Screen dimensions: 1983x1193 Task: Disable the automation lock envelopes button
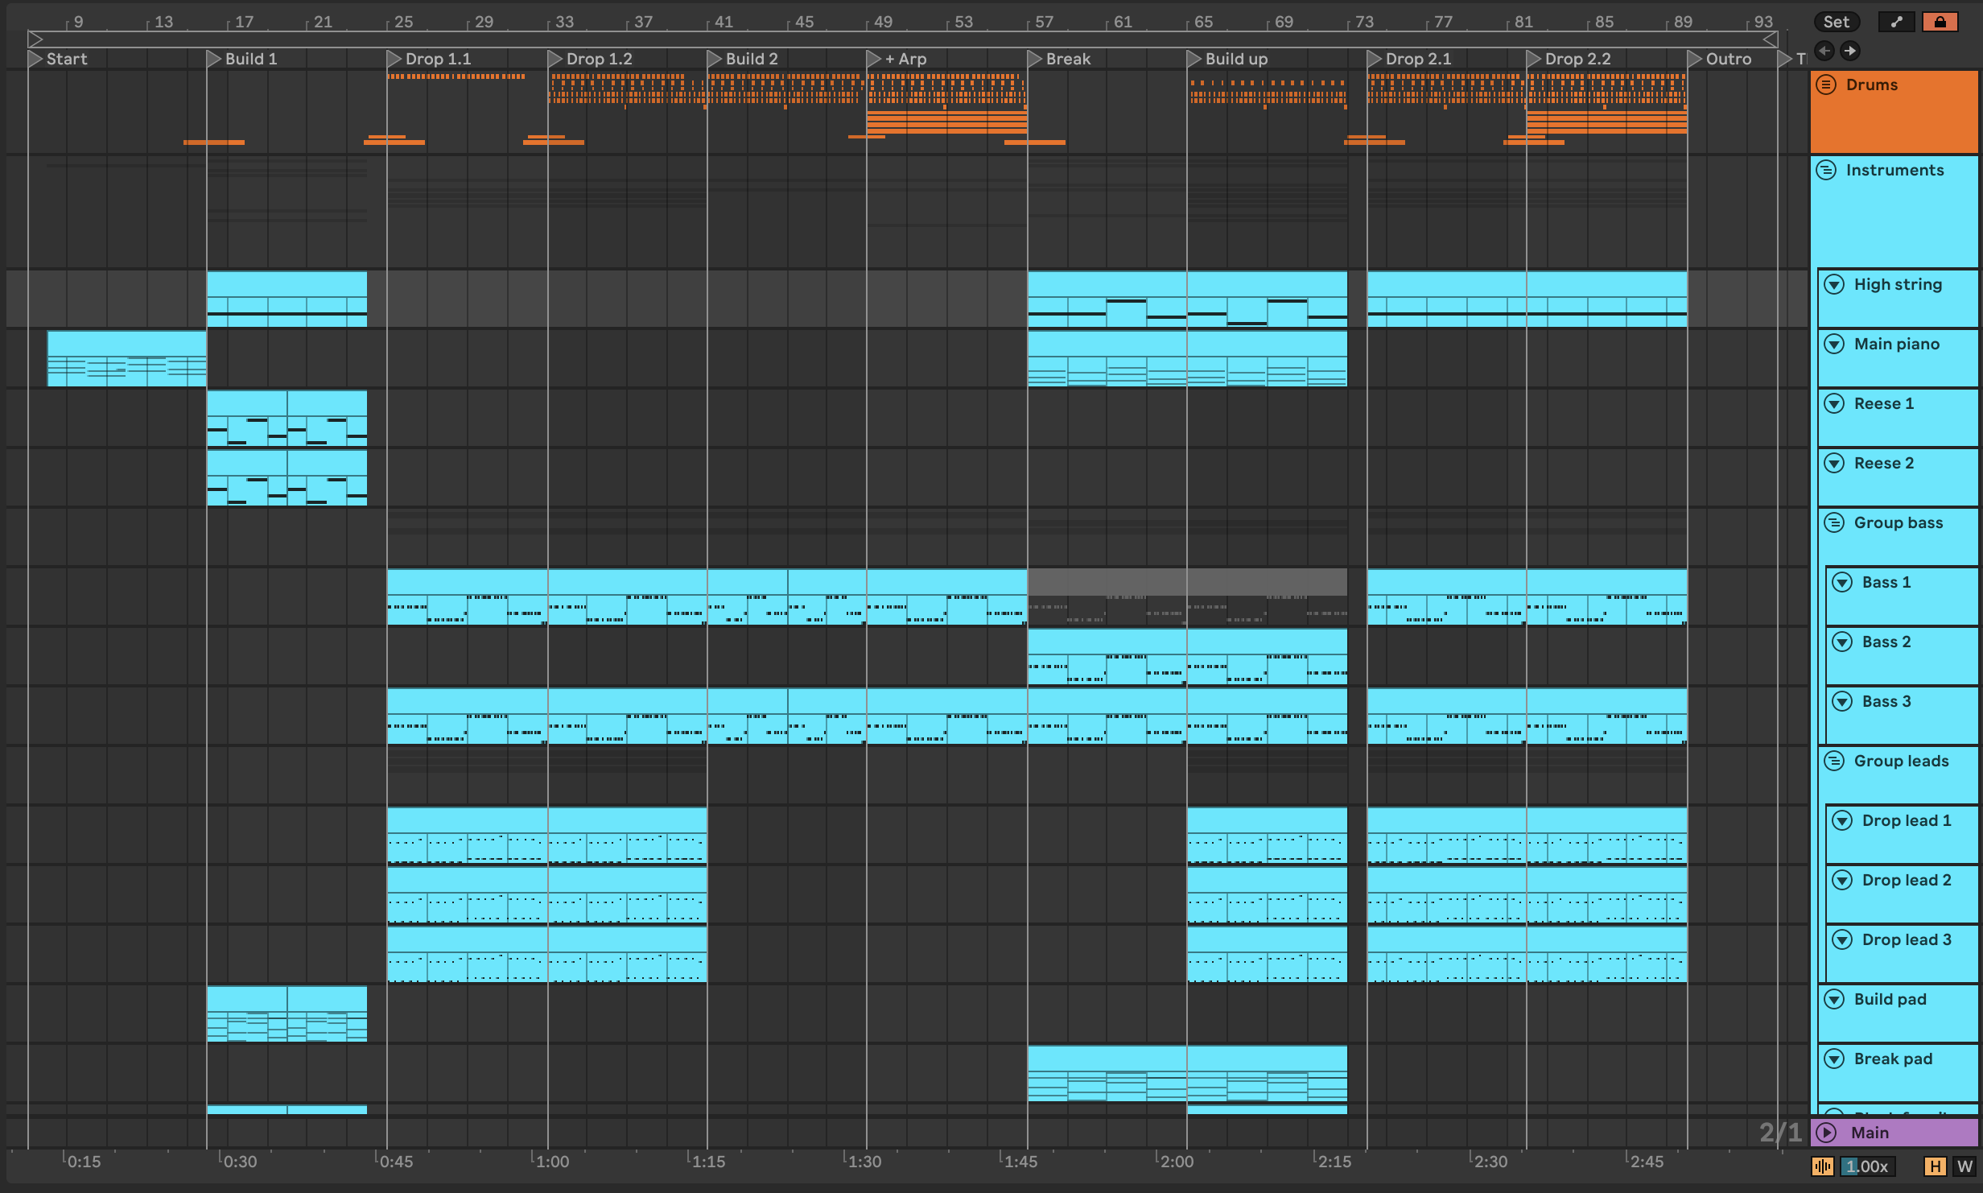[x=1940, y=22]
